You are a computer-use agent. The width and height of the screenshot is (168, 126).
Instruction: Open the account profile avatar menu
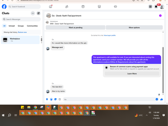tap(162, 7)
